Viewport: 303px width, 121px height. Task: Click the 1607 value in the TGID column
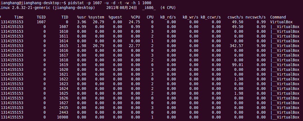(x=41, y=22)
